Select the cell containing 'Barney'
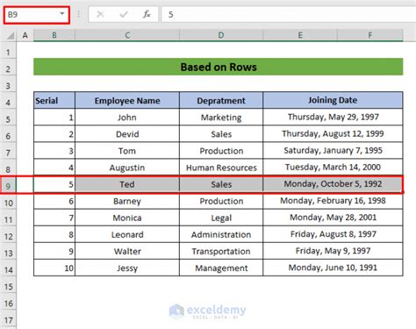The height and width of the screenshot is (329, 416). [x=127, y=201]
